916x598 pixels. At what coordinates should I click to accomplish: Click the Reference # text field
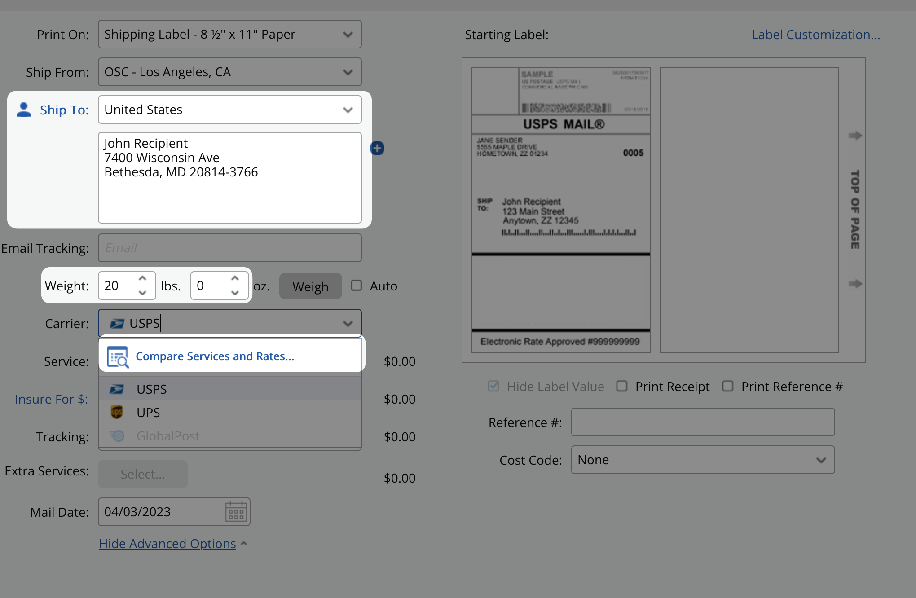(x=703, y=422)
